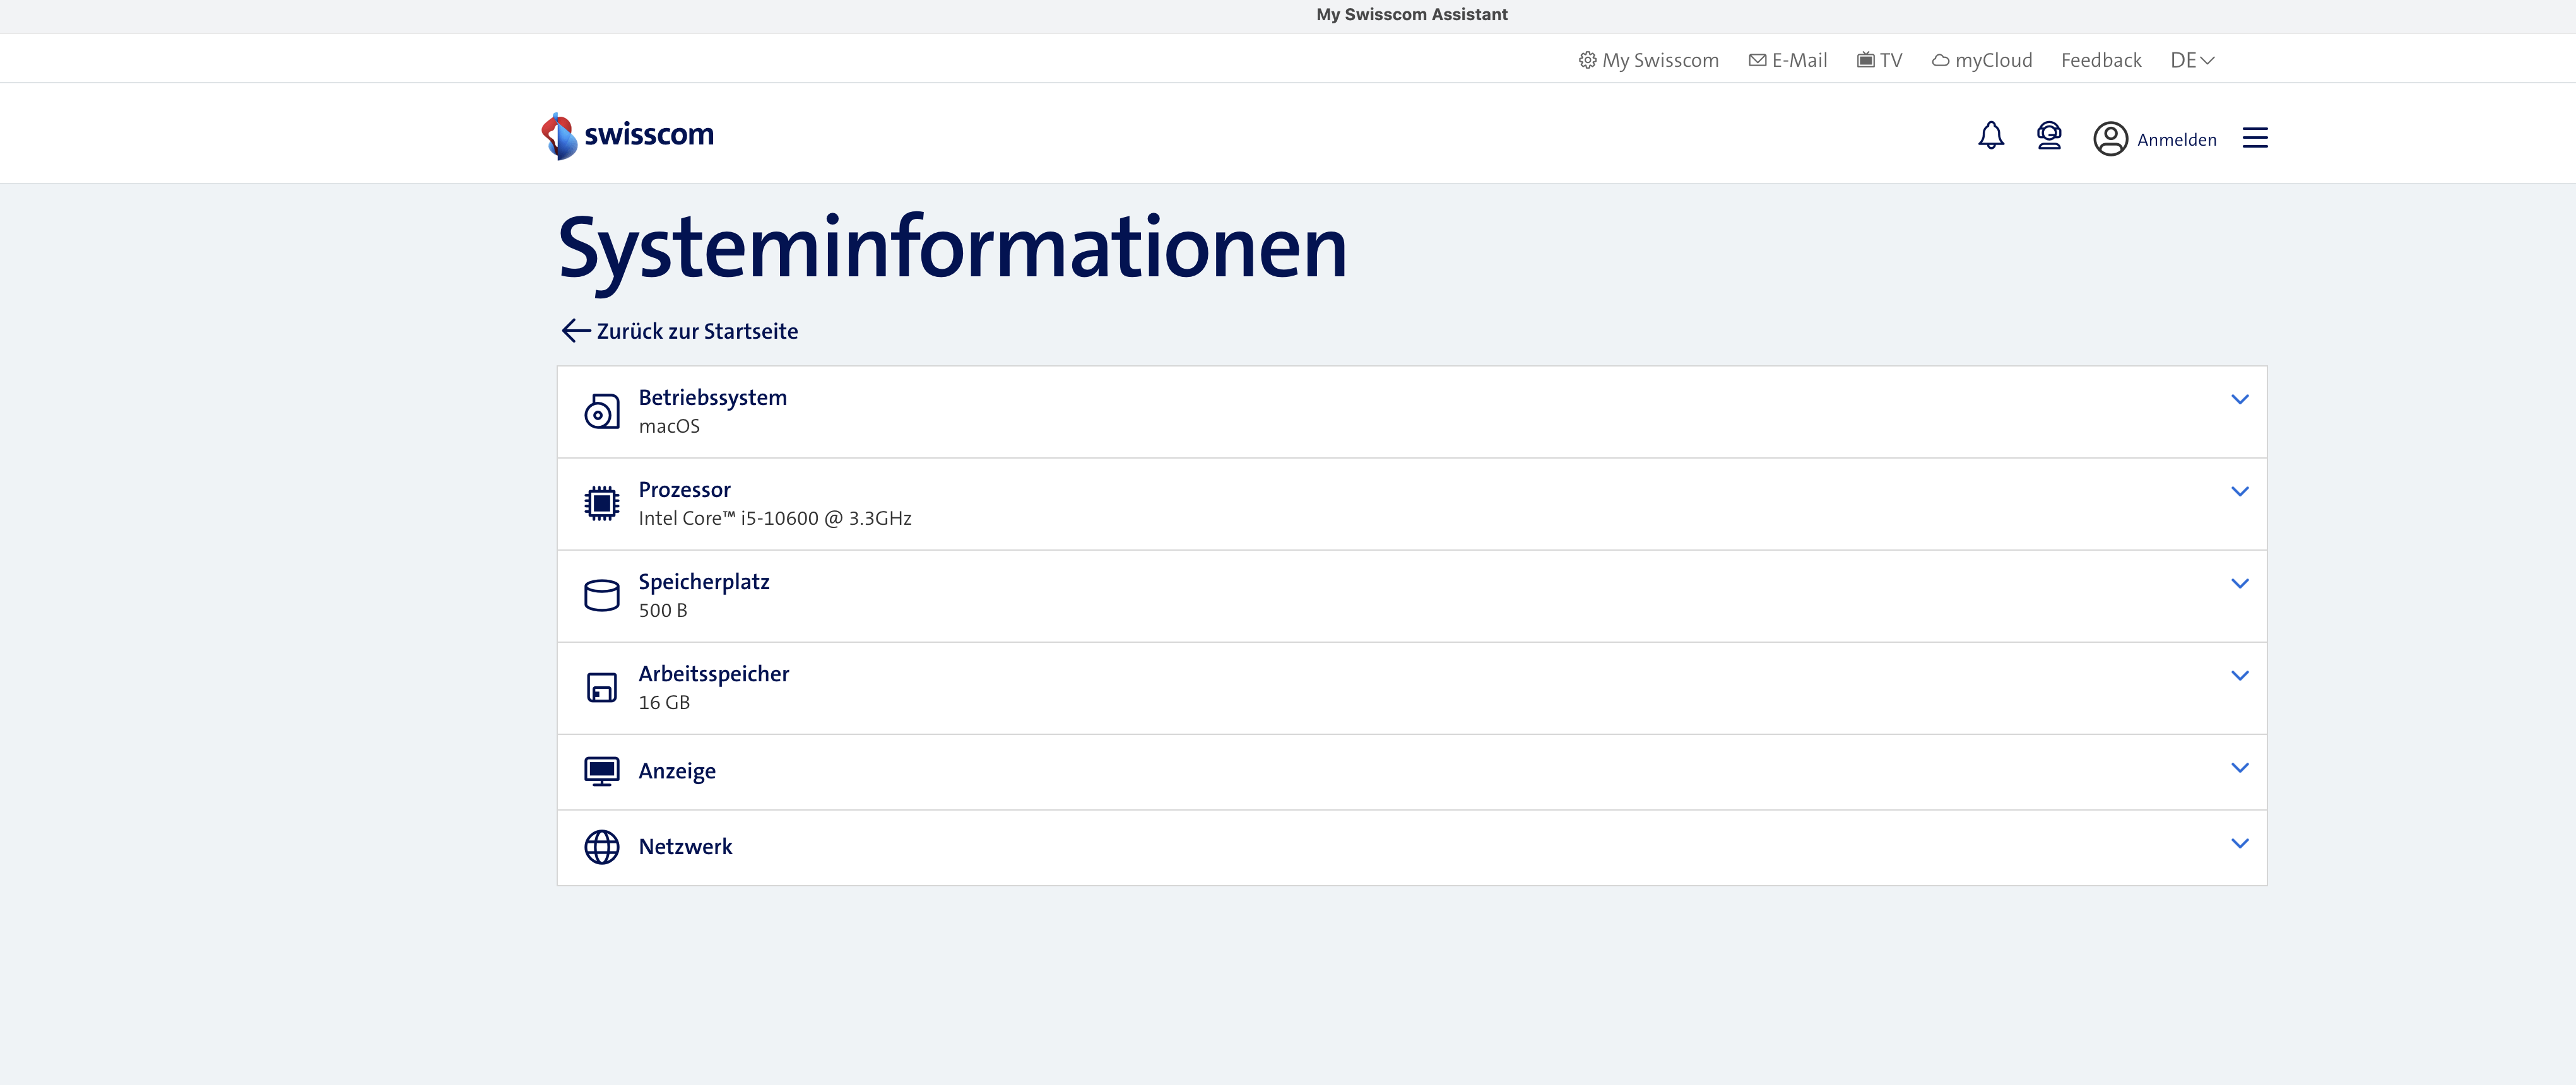
Task: Expand the Prozessor details
Action: pos(2240,491)
